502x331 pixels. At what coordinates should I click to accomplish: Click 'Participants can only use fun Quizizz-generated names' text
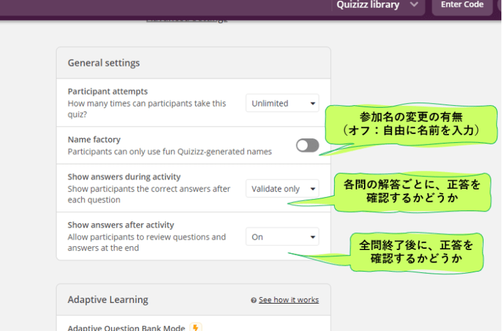(x=170, y=151)
